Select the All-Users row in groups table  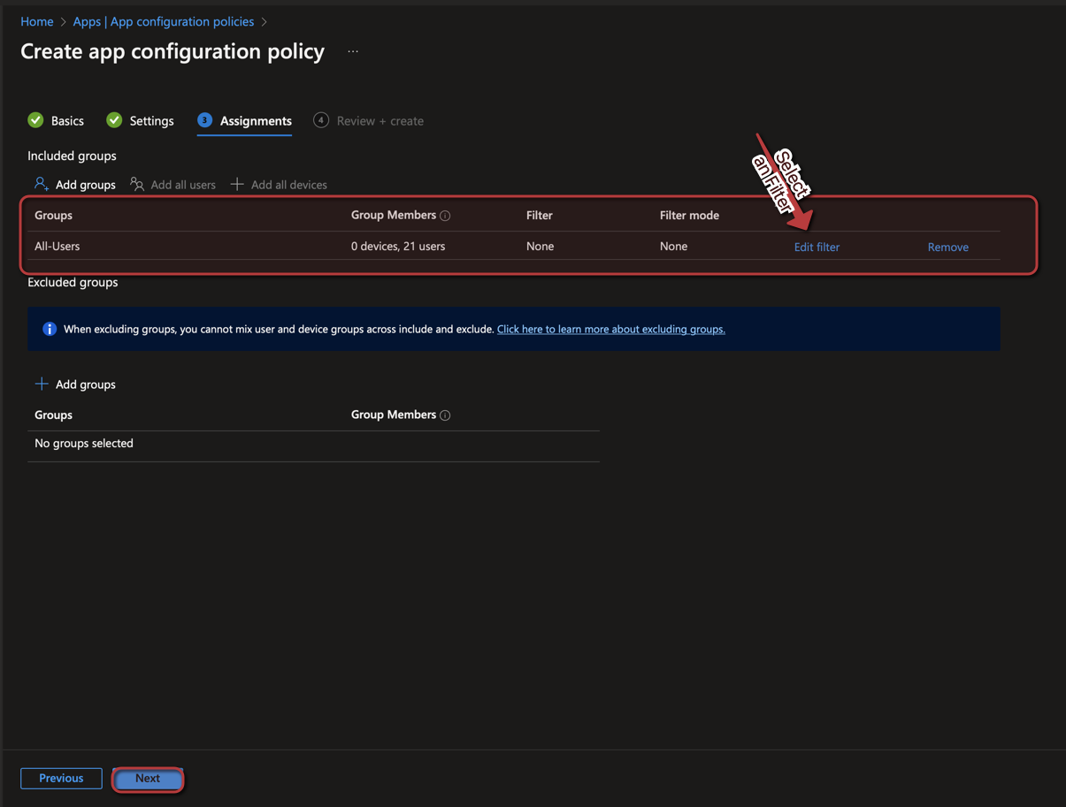[x=58, y=247]
